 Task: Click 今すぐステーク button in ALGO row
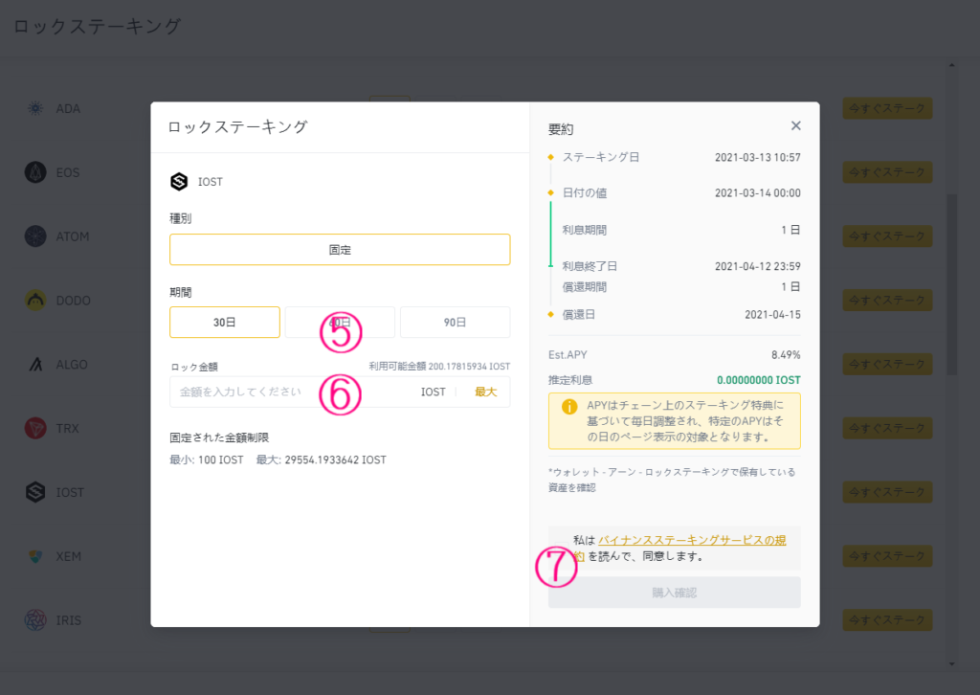(887, 364)
